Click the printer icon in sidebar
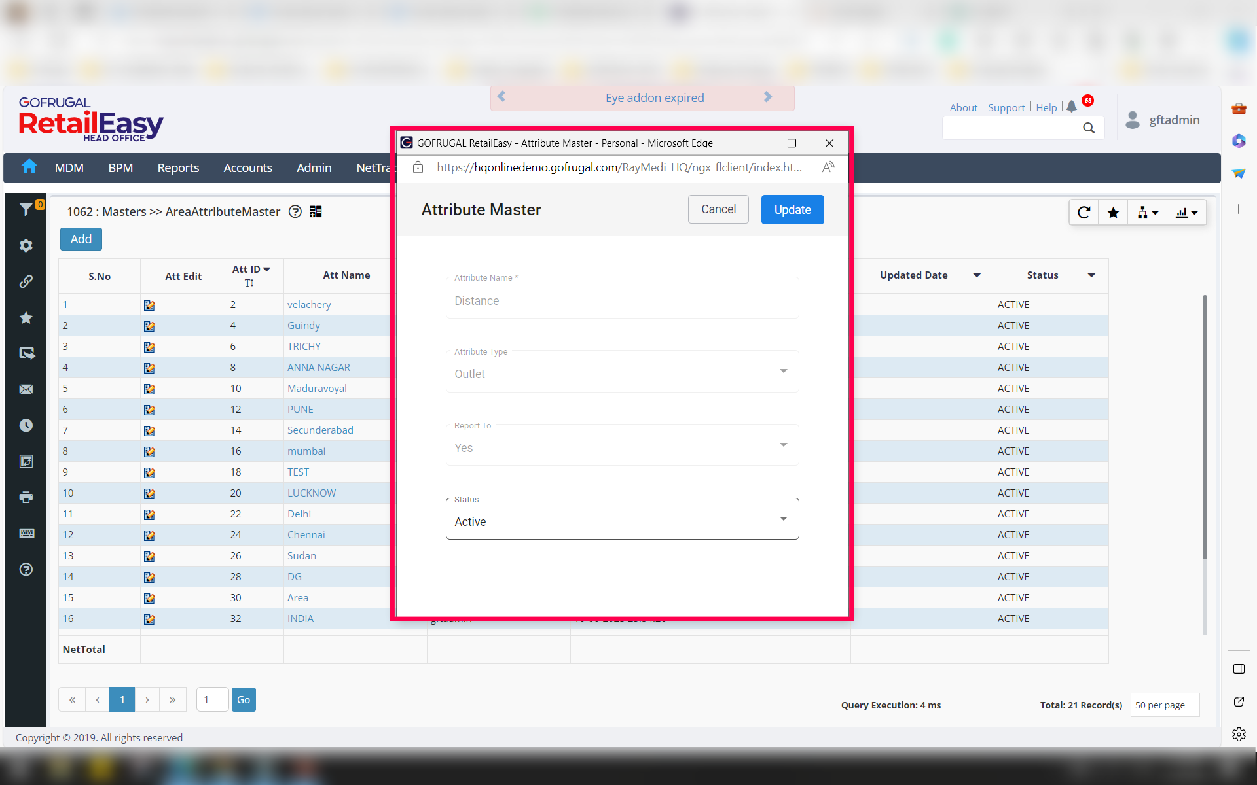This screenshot has height=785, width=1257. [x=26, y=497]
